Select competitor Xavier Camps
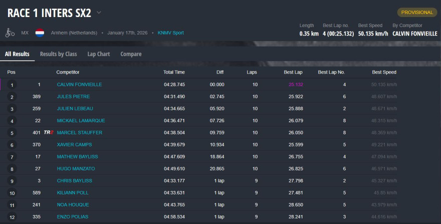The image size is (441, 224). pyautogui.click(x=74, y=145)
